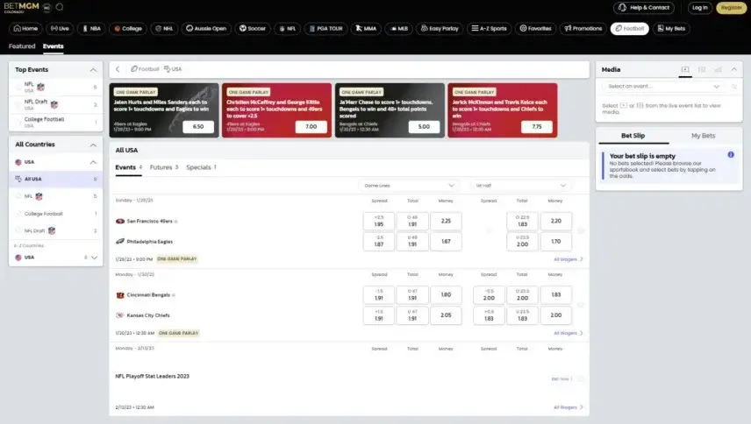Image resolution: width=751 pixels, height=424 pixels.
Task: Bet Eagles moneyline at 1.67
Action: 446,242
